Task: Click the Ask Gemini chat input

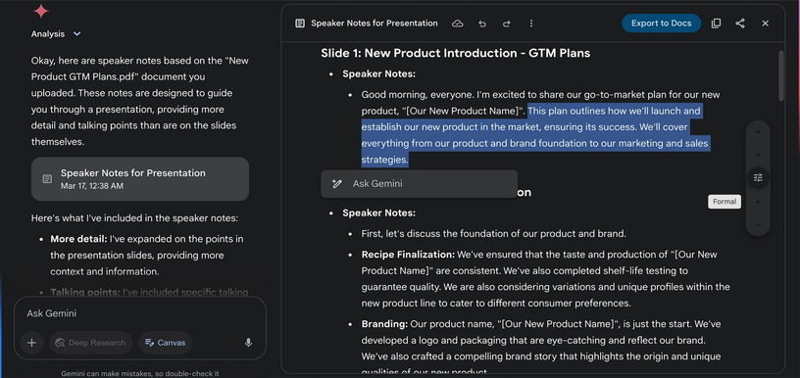Action: point(140,313)
